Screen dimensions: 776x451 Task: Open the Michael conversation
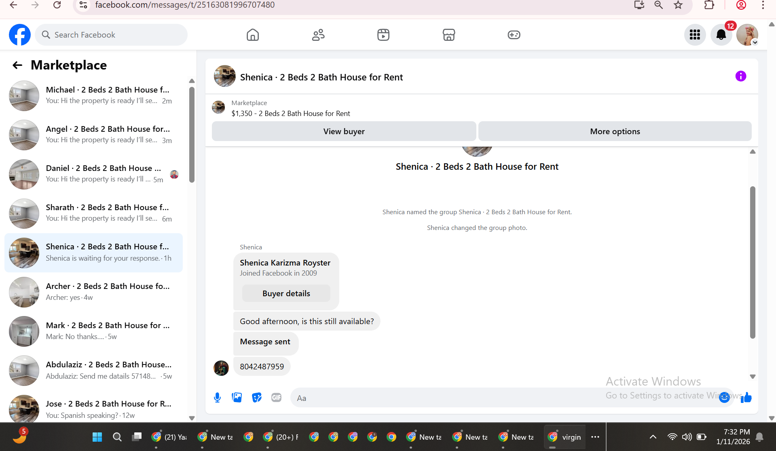pyautogui.click(x=94, y=95)
